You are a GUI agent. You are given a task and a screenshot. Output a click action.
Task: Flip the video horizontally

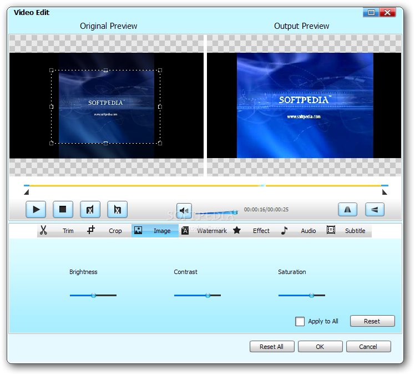[347, 210]
